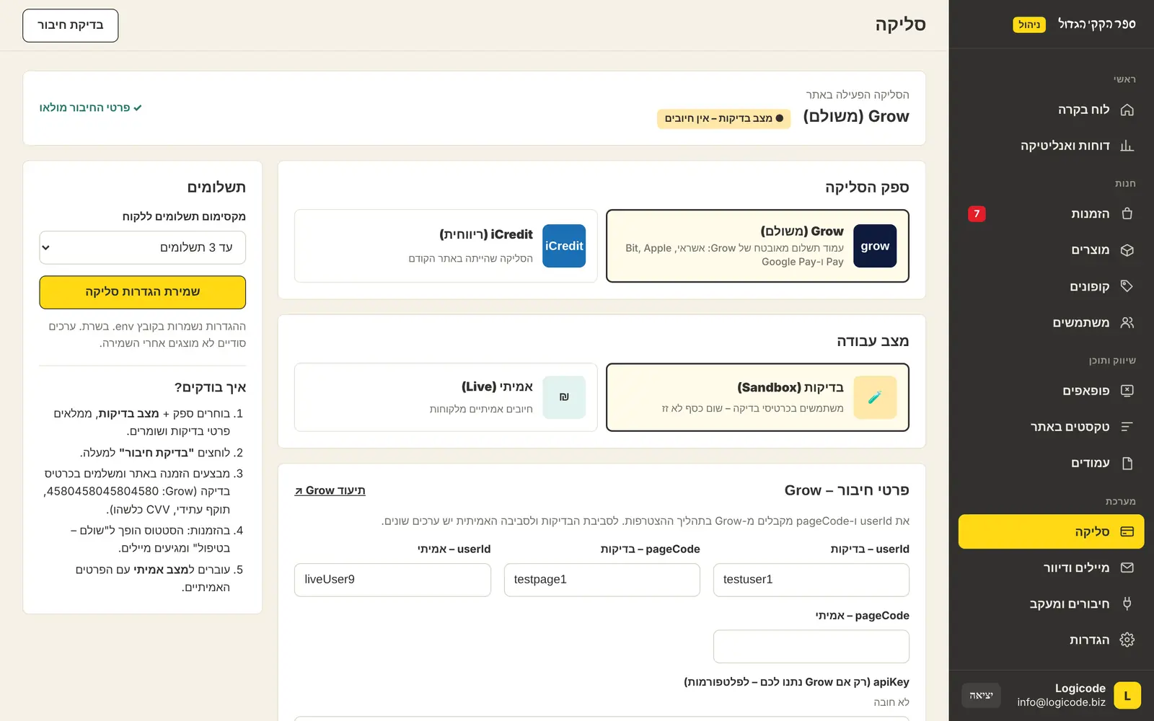Click the לוח בקרה home icon
The height and width of the screenshot is (721, 1154).
(1127, 110)
